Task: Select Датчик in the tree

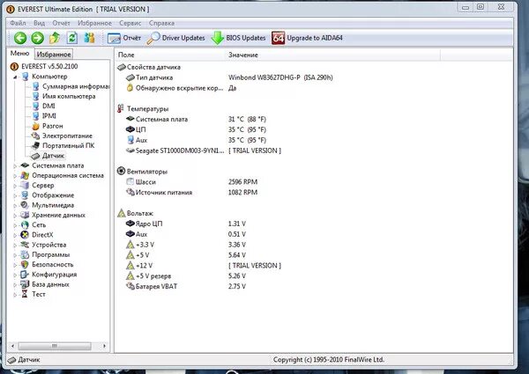Action: [53, 156]
